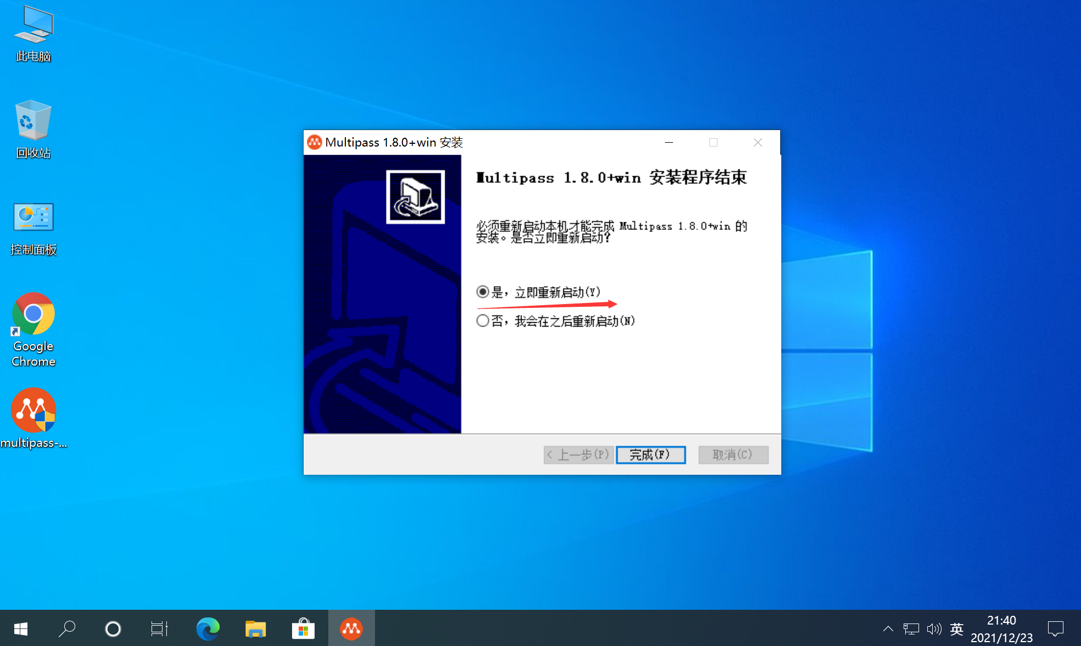Select 是，立即重新启动 restart option
The width and height of the screenshot is (1081, 646).
pyautogui.click(x=483, y=291)
